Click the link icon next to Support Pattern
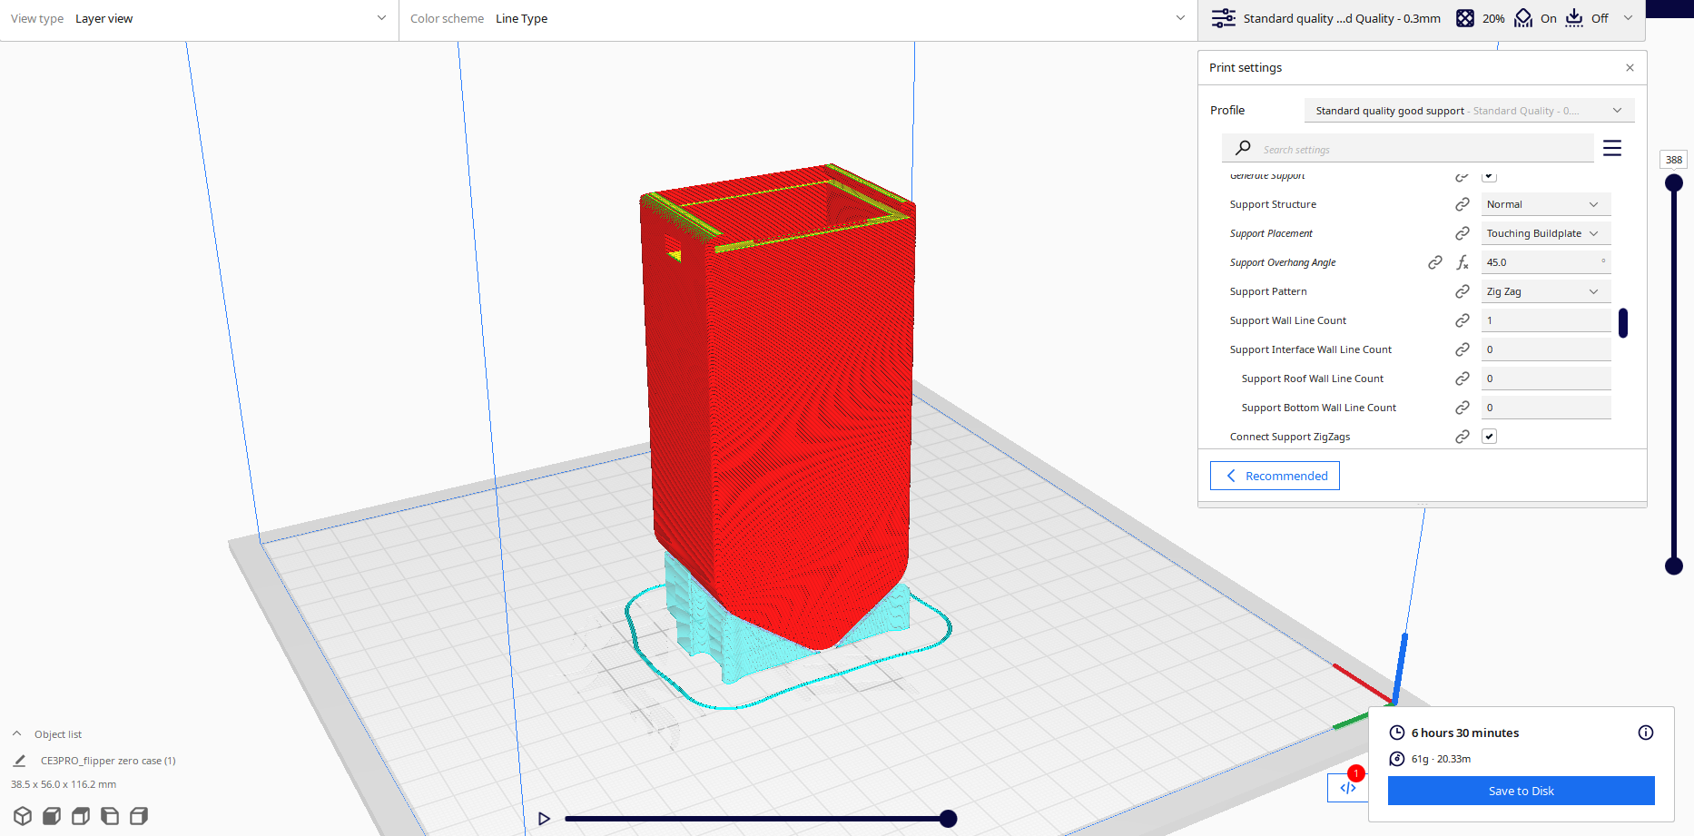This screenshot has width=1694, height=836. [1462, 290]
